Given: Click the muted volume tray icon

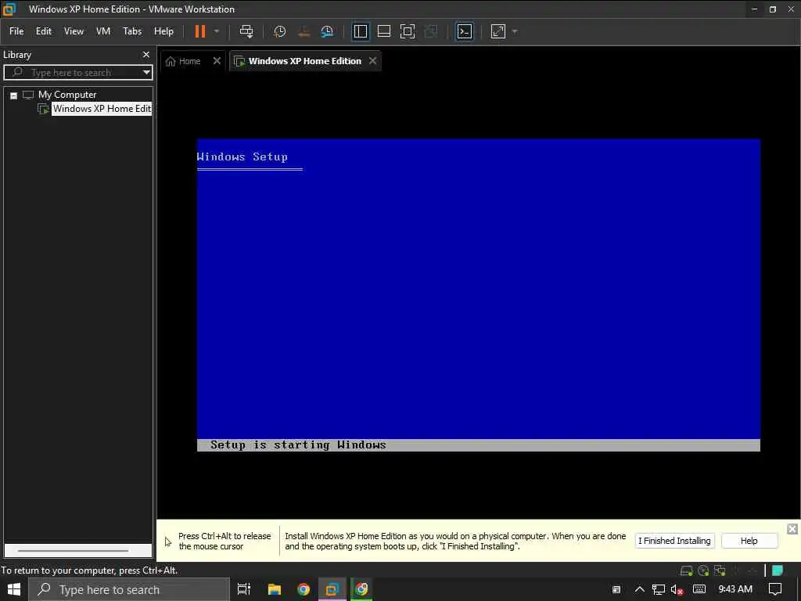Looking at the screenshot, I should (677, 589).
